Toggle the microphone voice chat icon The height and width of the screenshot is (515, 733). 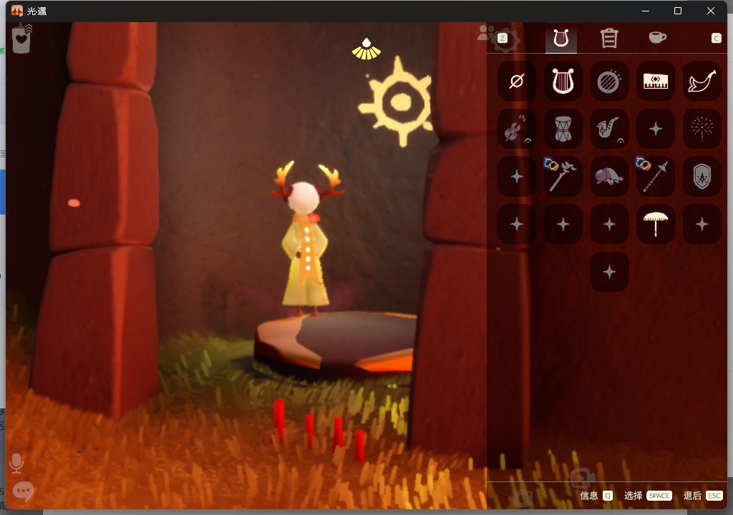16,463
